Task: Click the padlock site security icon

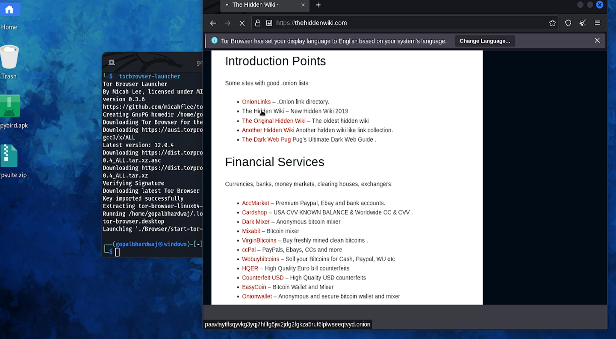Action: click(258, 23)
